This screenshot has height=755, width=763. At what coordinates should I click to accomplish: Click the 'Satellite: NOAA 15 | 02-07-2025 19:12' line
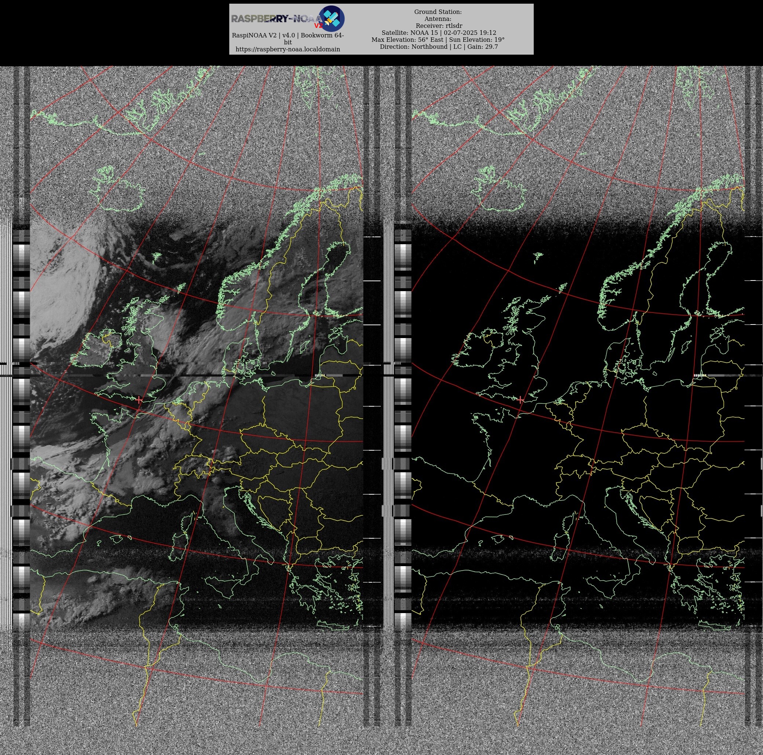tap(439, 33)
